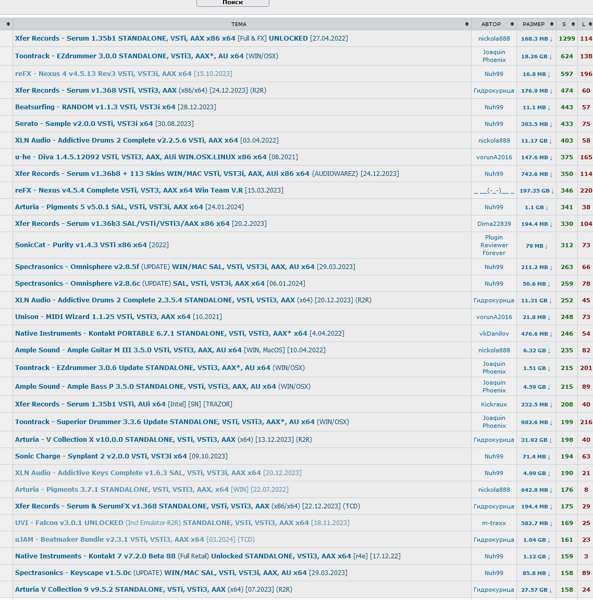Open Kontakt PORTABLE 6.7.1 topic

179,333
